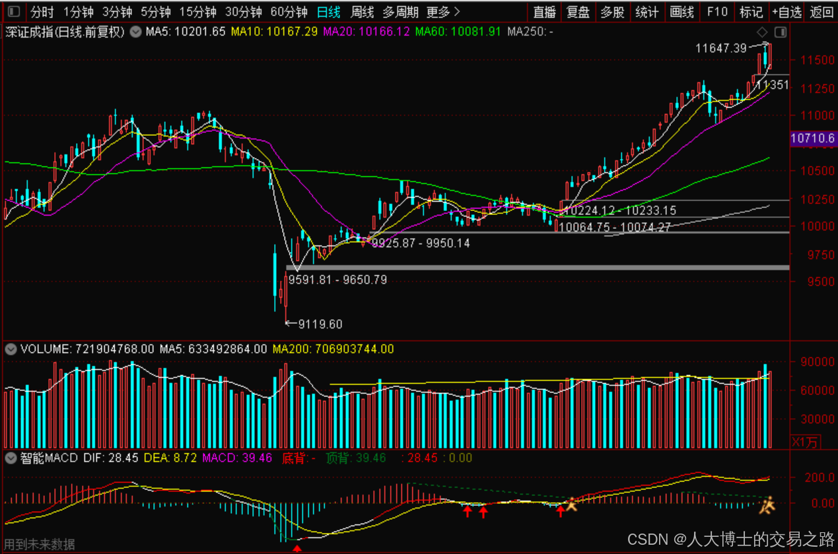838x554 pixels.
Task: Click the DEA: 8.72 readout
Action: coord(170,458)
